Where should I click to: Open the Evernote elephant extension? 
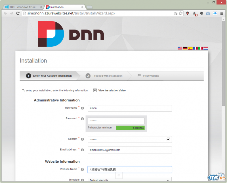(x=201, y=13)
